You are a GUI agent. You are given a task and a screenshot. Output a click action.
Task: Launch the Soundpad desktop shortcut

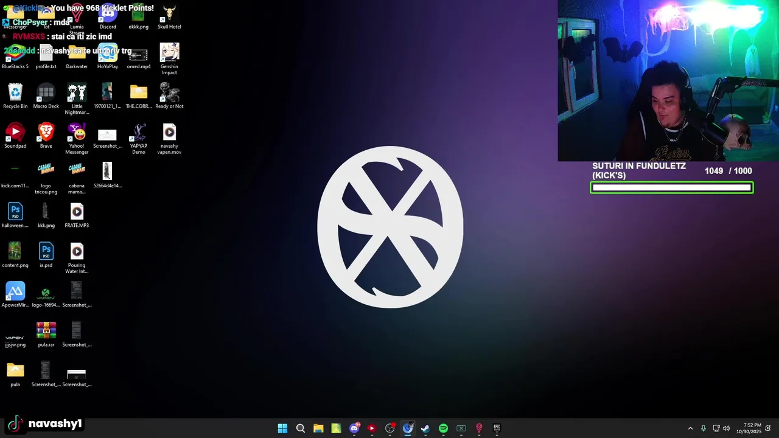pos(15,136)
